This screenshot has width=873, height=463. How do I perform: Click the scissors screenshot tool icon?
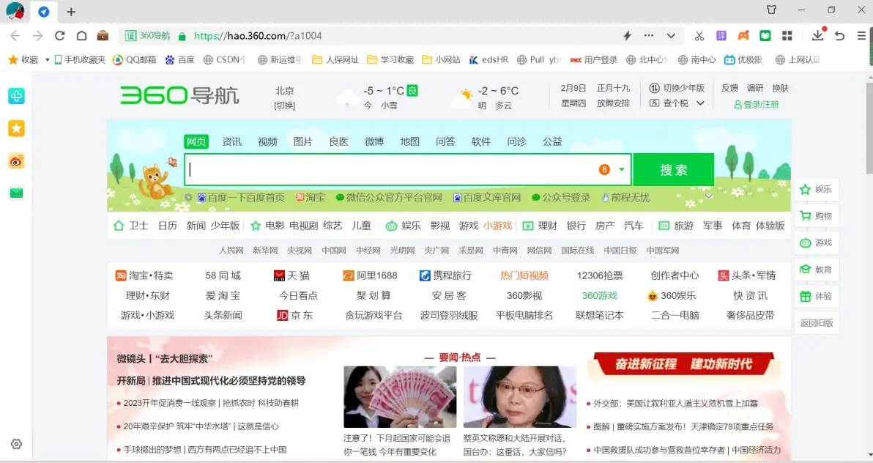click(699, 36)
